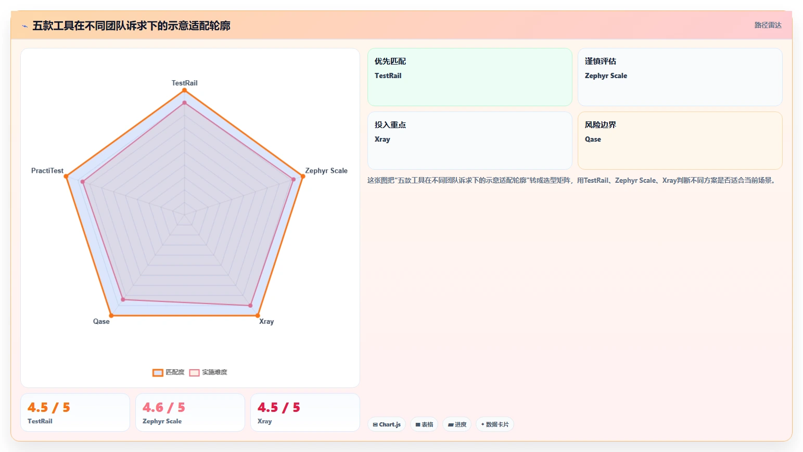The width and height of the screenshot is (803, 452).
Task: Click the panel title 五款工具在不同团队诉求下的示意适配轮廓
Action: (131, 26)
